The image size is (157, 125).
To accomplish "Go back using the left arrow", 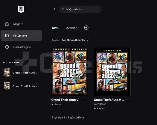I will (x=54, y=9).
